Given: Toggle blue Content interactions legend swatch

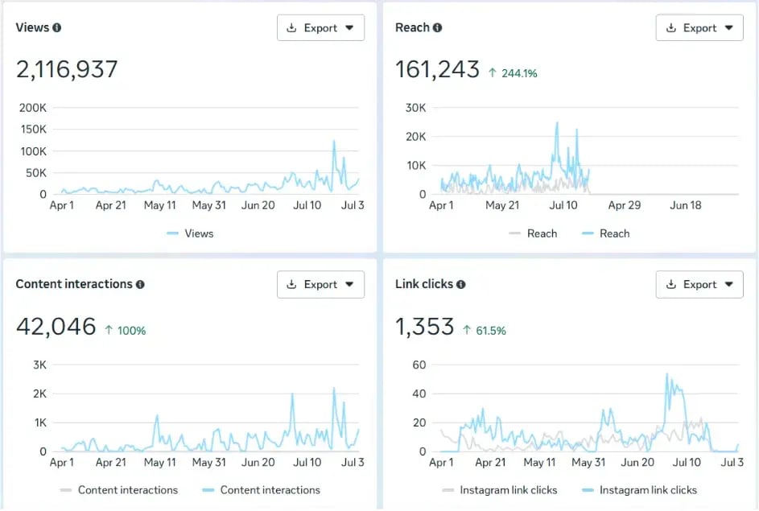Looking at the screenshot, I should click(208, 490).
